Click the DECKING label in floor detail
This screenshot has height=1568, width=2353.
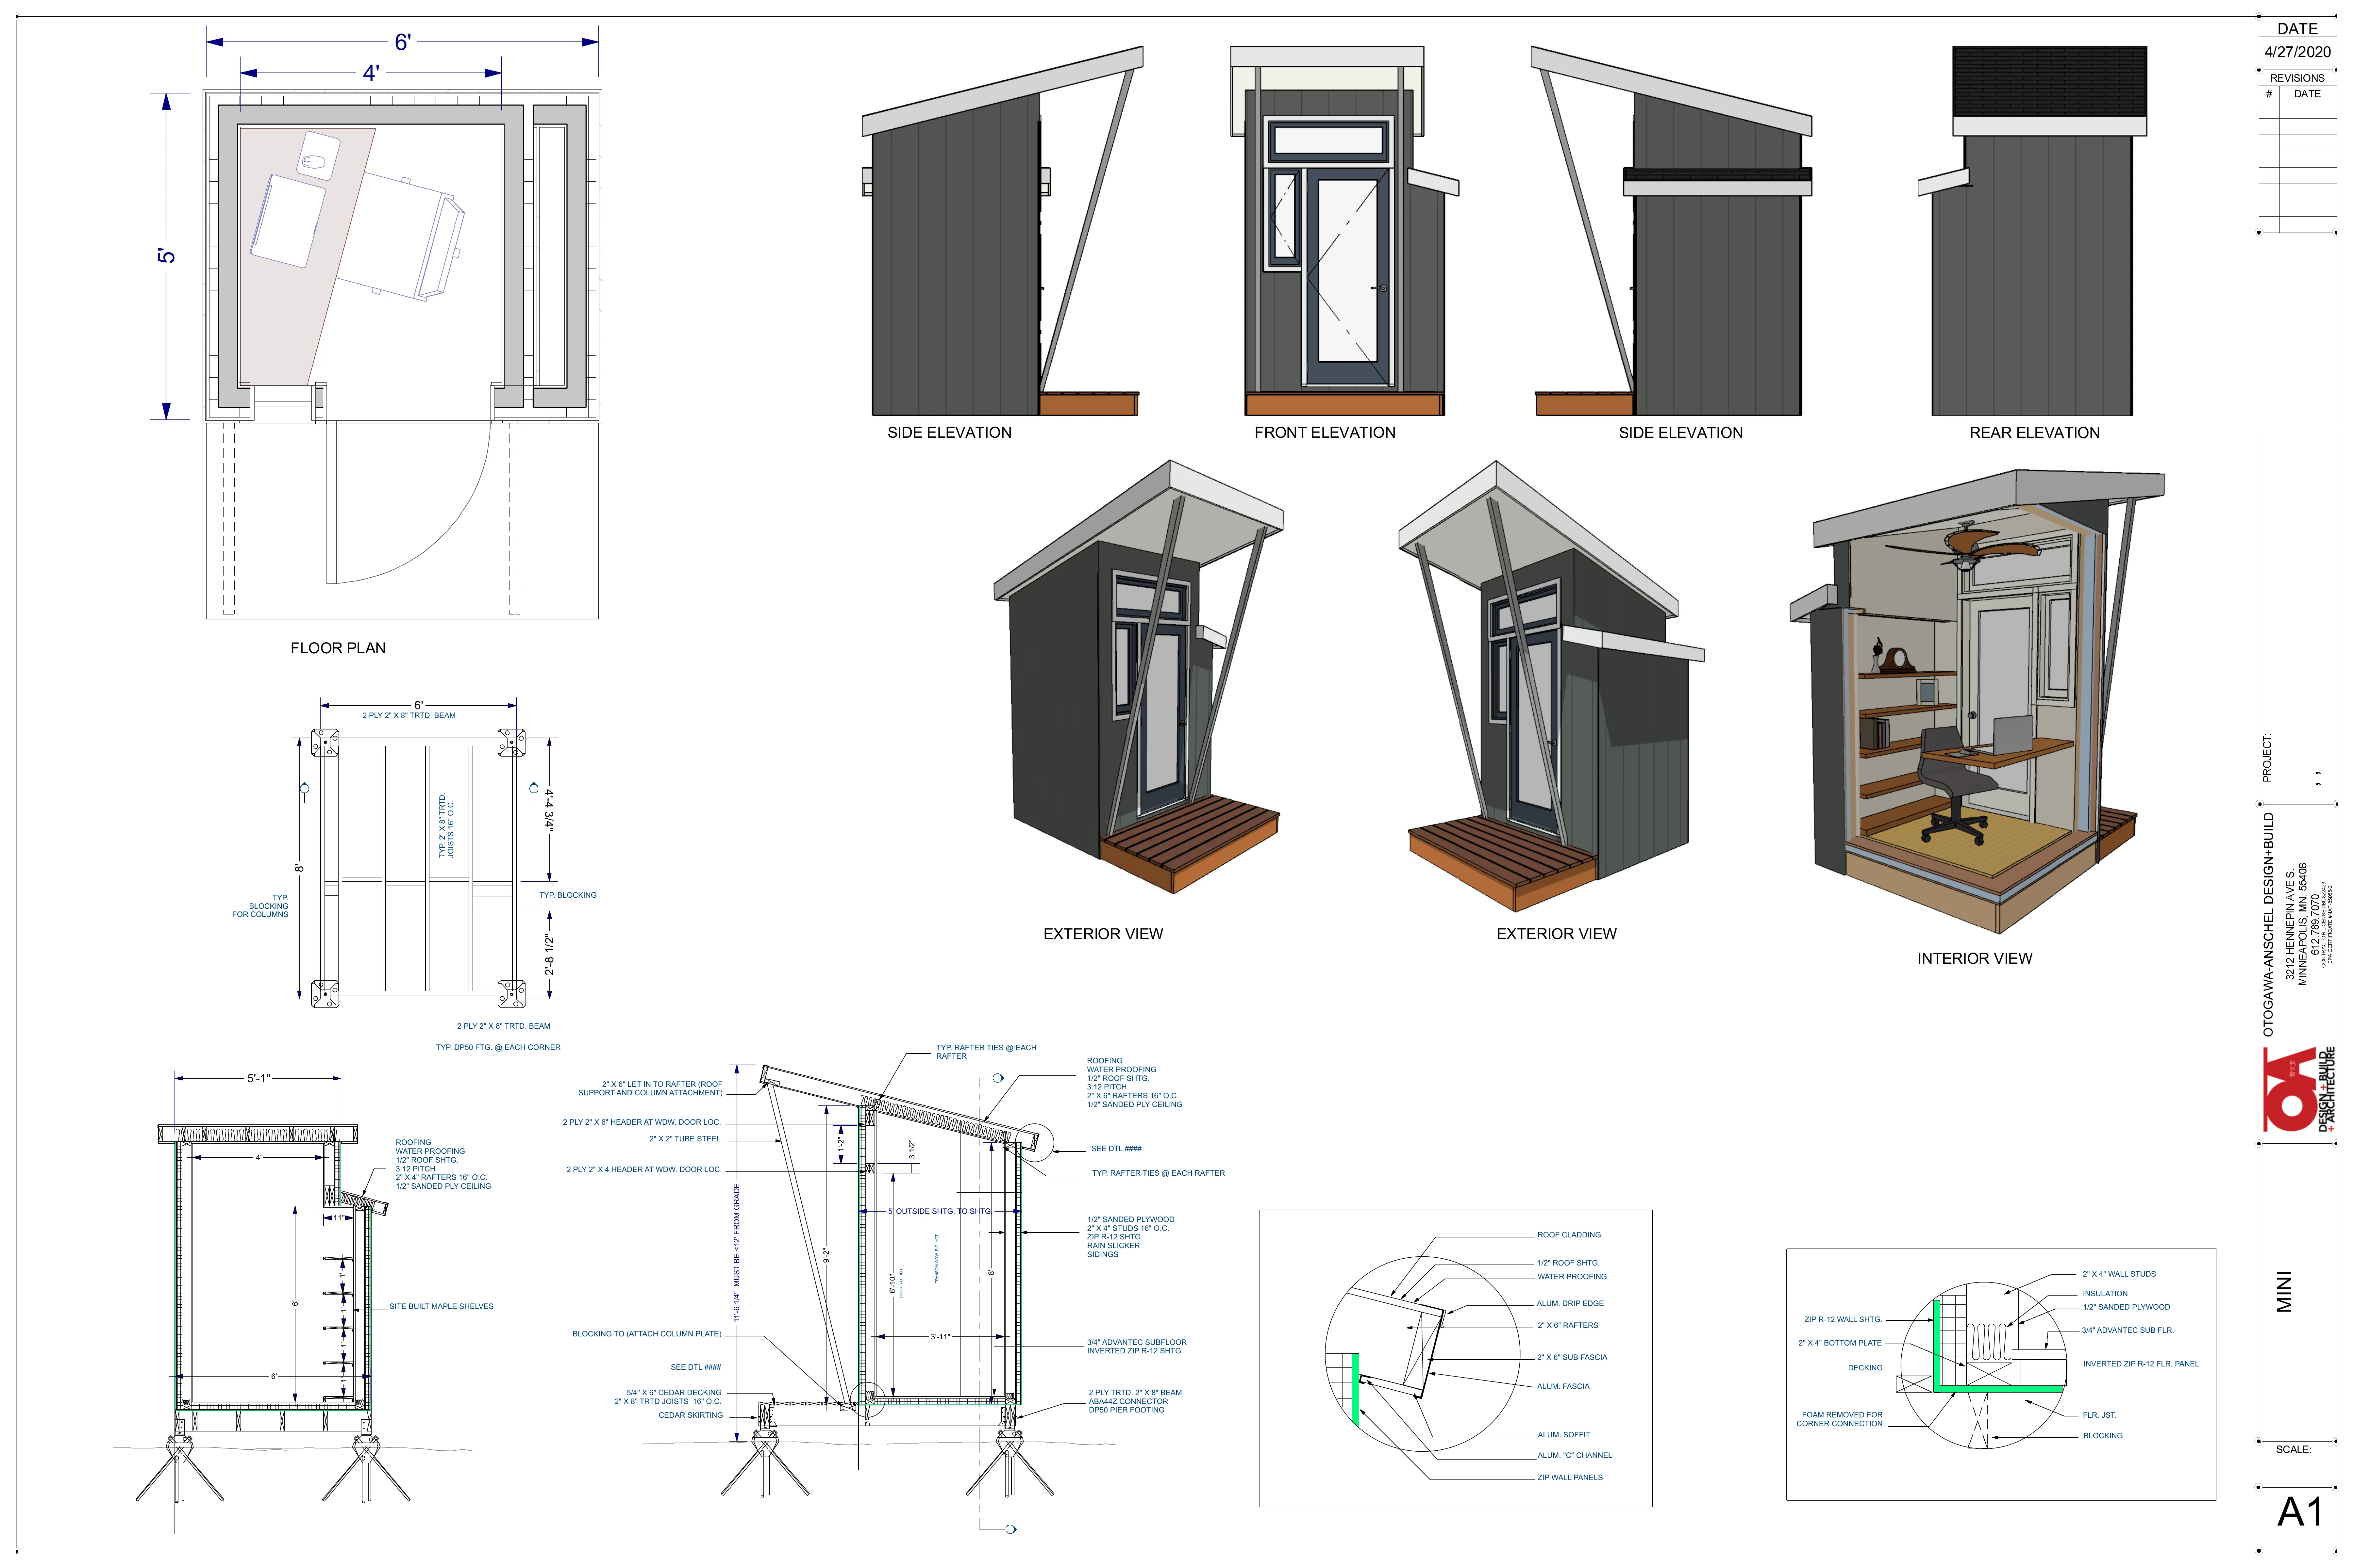coord(1865,1368)
